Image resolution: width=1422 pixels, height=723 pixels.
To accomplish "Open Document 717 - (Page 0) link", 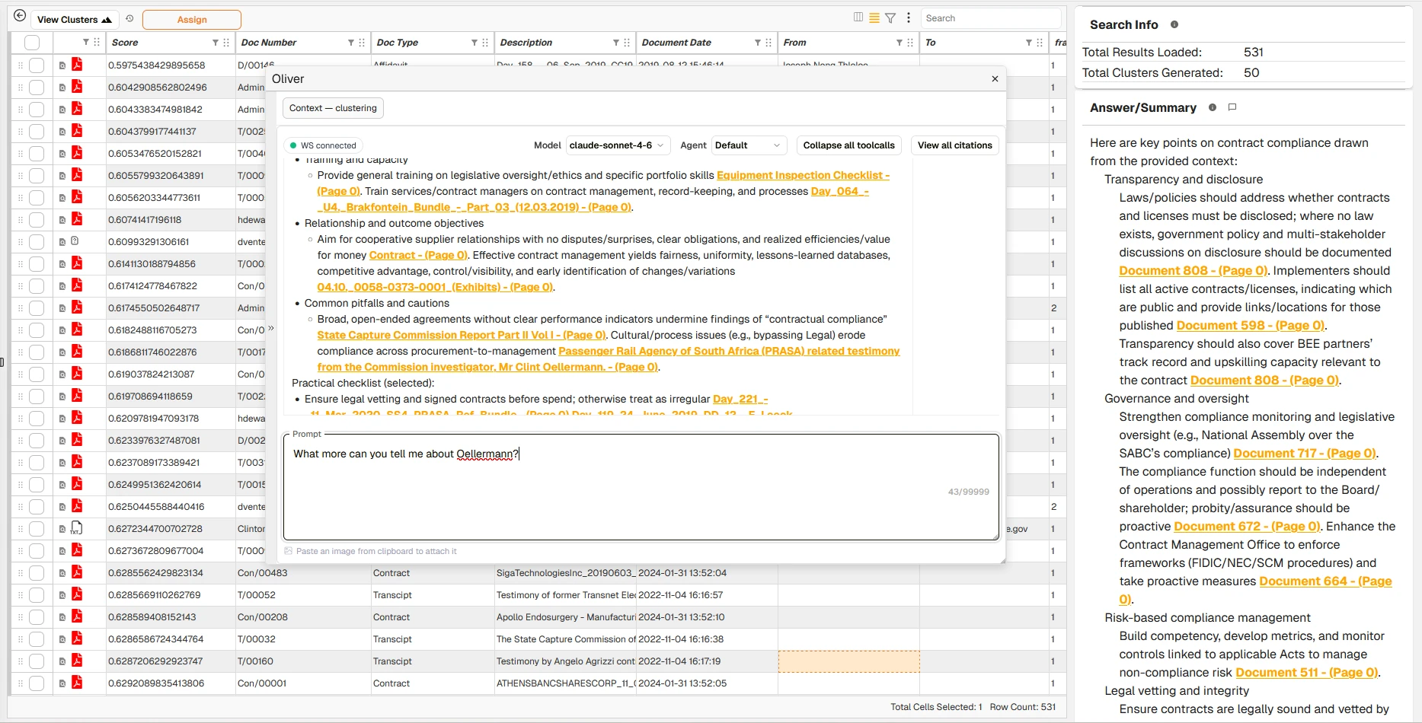I will 1305,454.
